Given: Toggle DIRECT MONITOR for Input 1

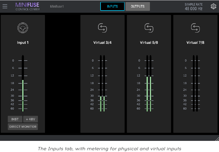Looking at the screenshot, I should [23, 127].
